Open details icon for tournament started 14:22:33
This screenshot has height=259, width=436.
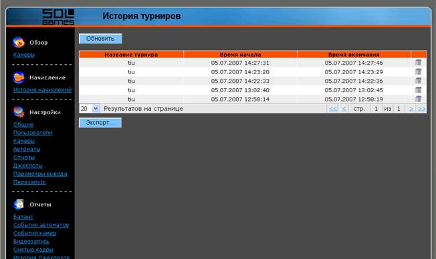(418, 81)
